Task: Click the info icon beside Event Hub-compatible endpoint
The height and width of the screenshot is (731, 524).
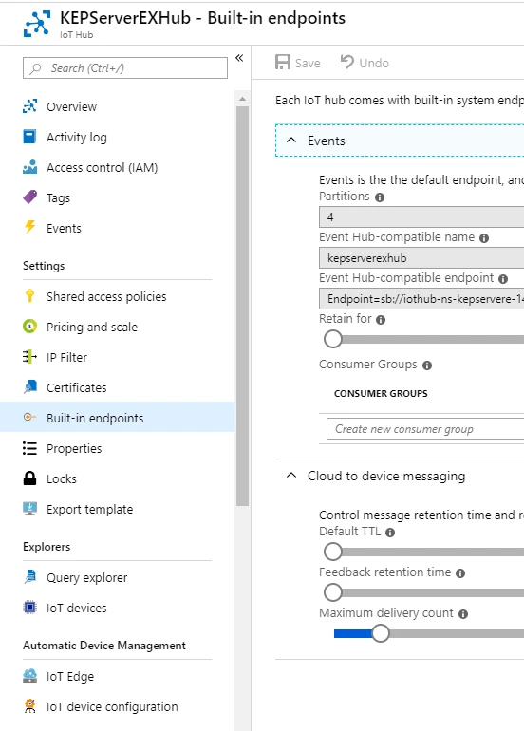Action: (x=503, y=279)
